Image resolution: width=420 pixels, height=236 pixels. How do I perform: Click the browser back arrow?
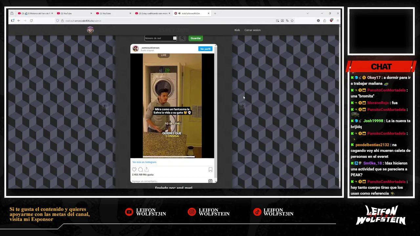click(19, 21)
